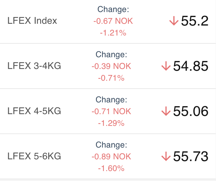
Task: Select the LFEX 3-4KG row label
Action: (34, 66)
